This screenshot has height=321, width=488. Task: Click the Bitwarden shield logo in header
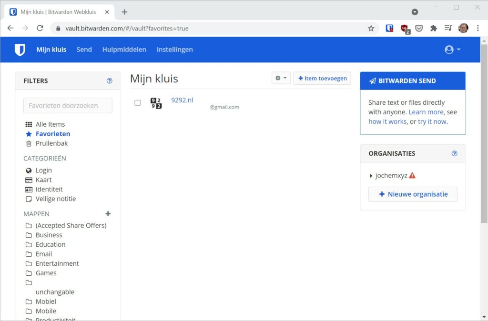click(20, 50)
